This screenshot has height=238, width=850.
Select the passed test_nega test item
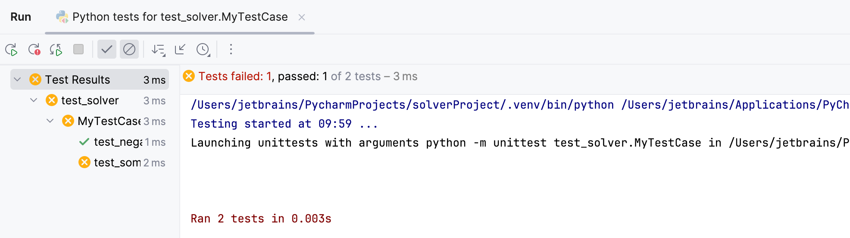(x=118, y=142)
